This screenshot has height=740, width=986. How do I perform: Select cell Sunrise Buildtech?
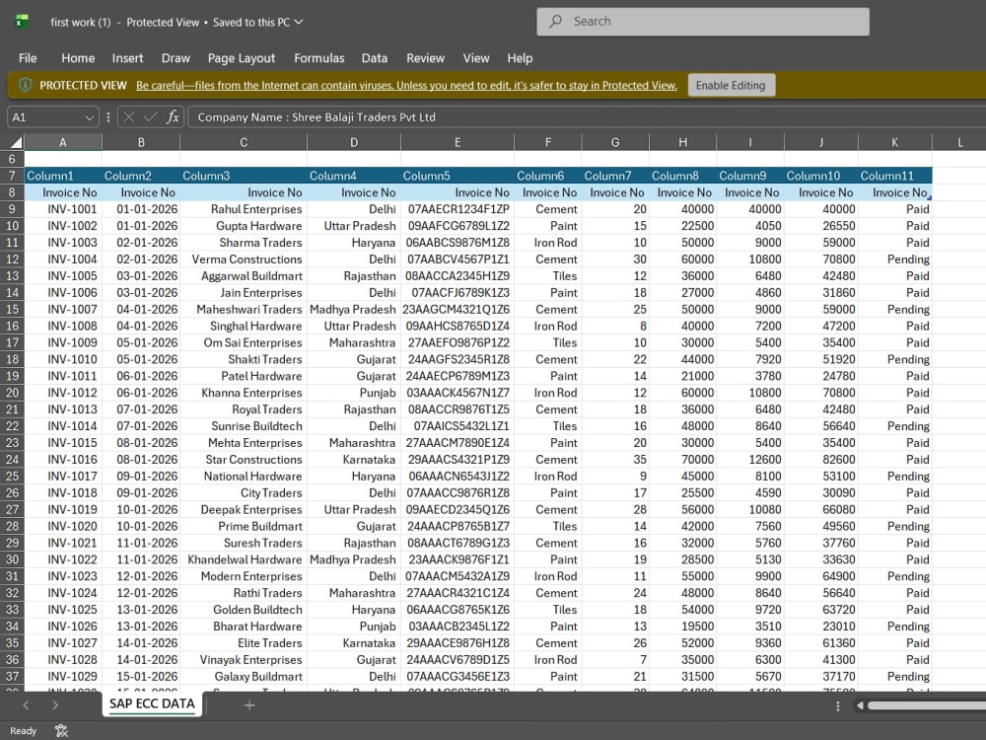click(x=244, y=426)
